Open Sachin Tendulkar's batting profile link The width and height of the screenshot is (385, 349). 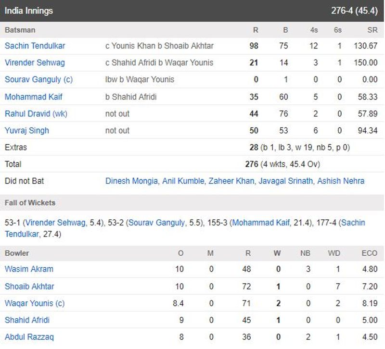[35, 46]
